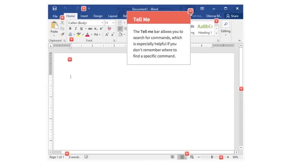
Task: Click the zoom out minus button
Action: pyautogui.click(x=199, y=157)
